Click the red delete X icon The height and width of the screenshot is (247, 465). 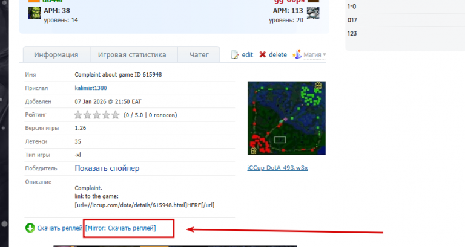[262, 54]
